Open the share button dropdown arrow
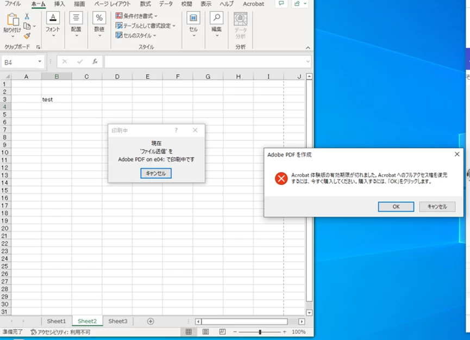 pyautogui.click(x=305, y=4)
